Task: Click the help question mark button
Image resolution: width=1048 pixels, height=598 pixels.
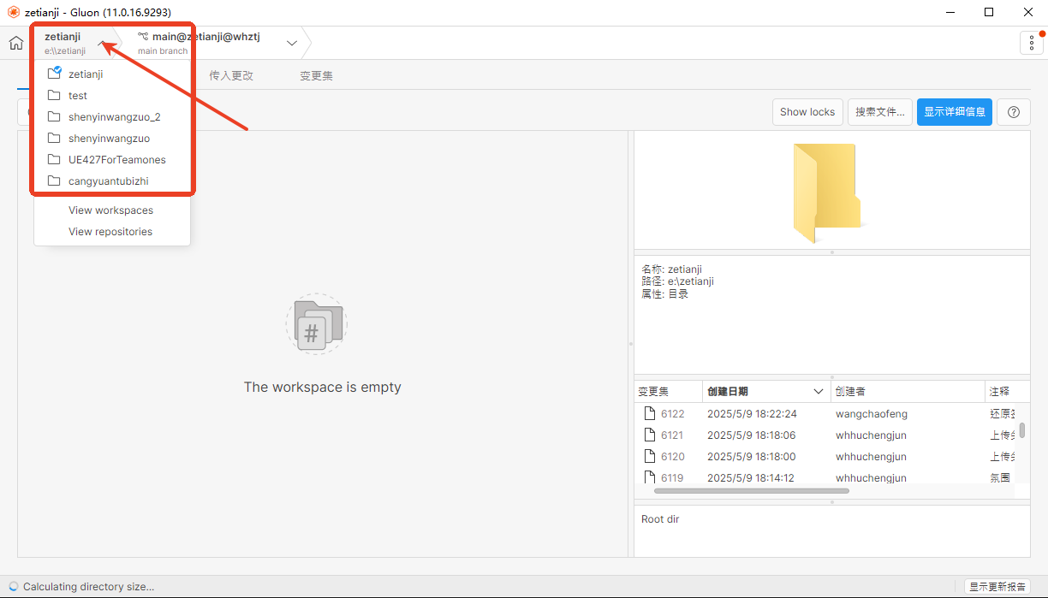Action: coord(1014,112)
